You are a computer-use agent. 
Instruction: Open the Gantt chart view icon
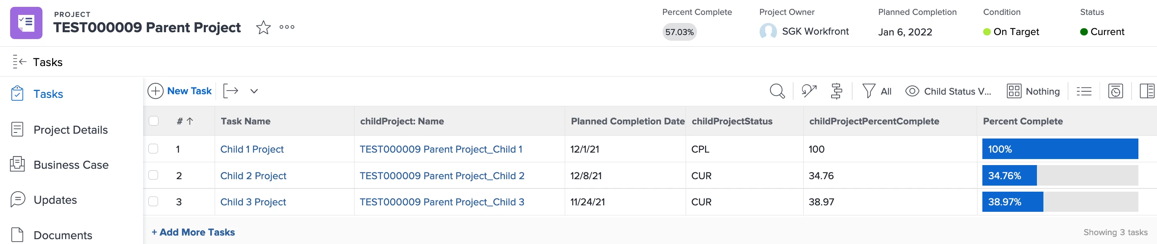836,91
